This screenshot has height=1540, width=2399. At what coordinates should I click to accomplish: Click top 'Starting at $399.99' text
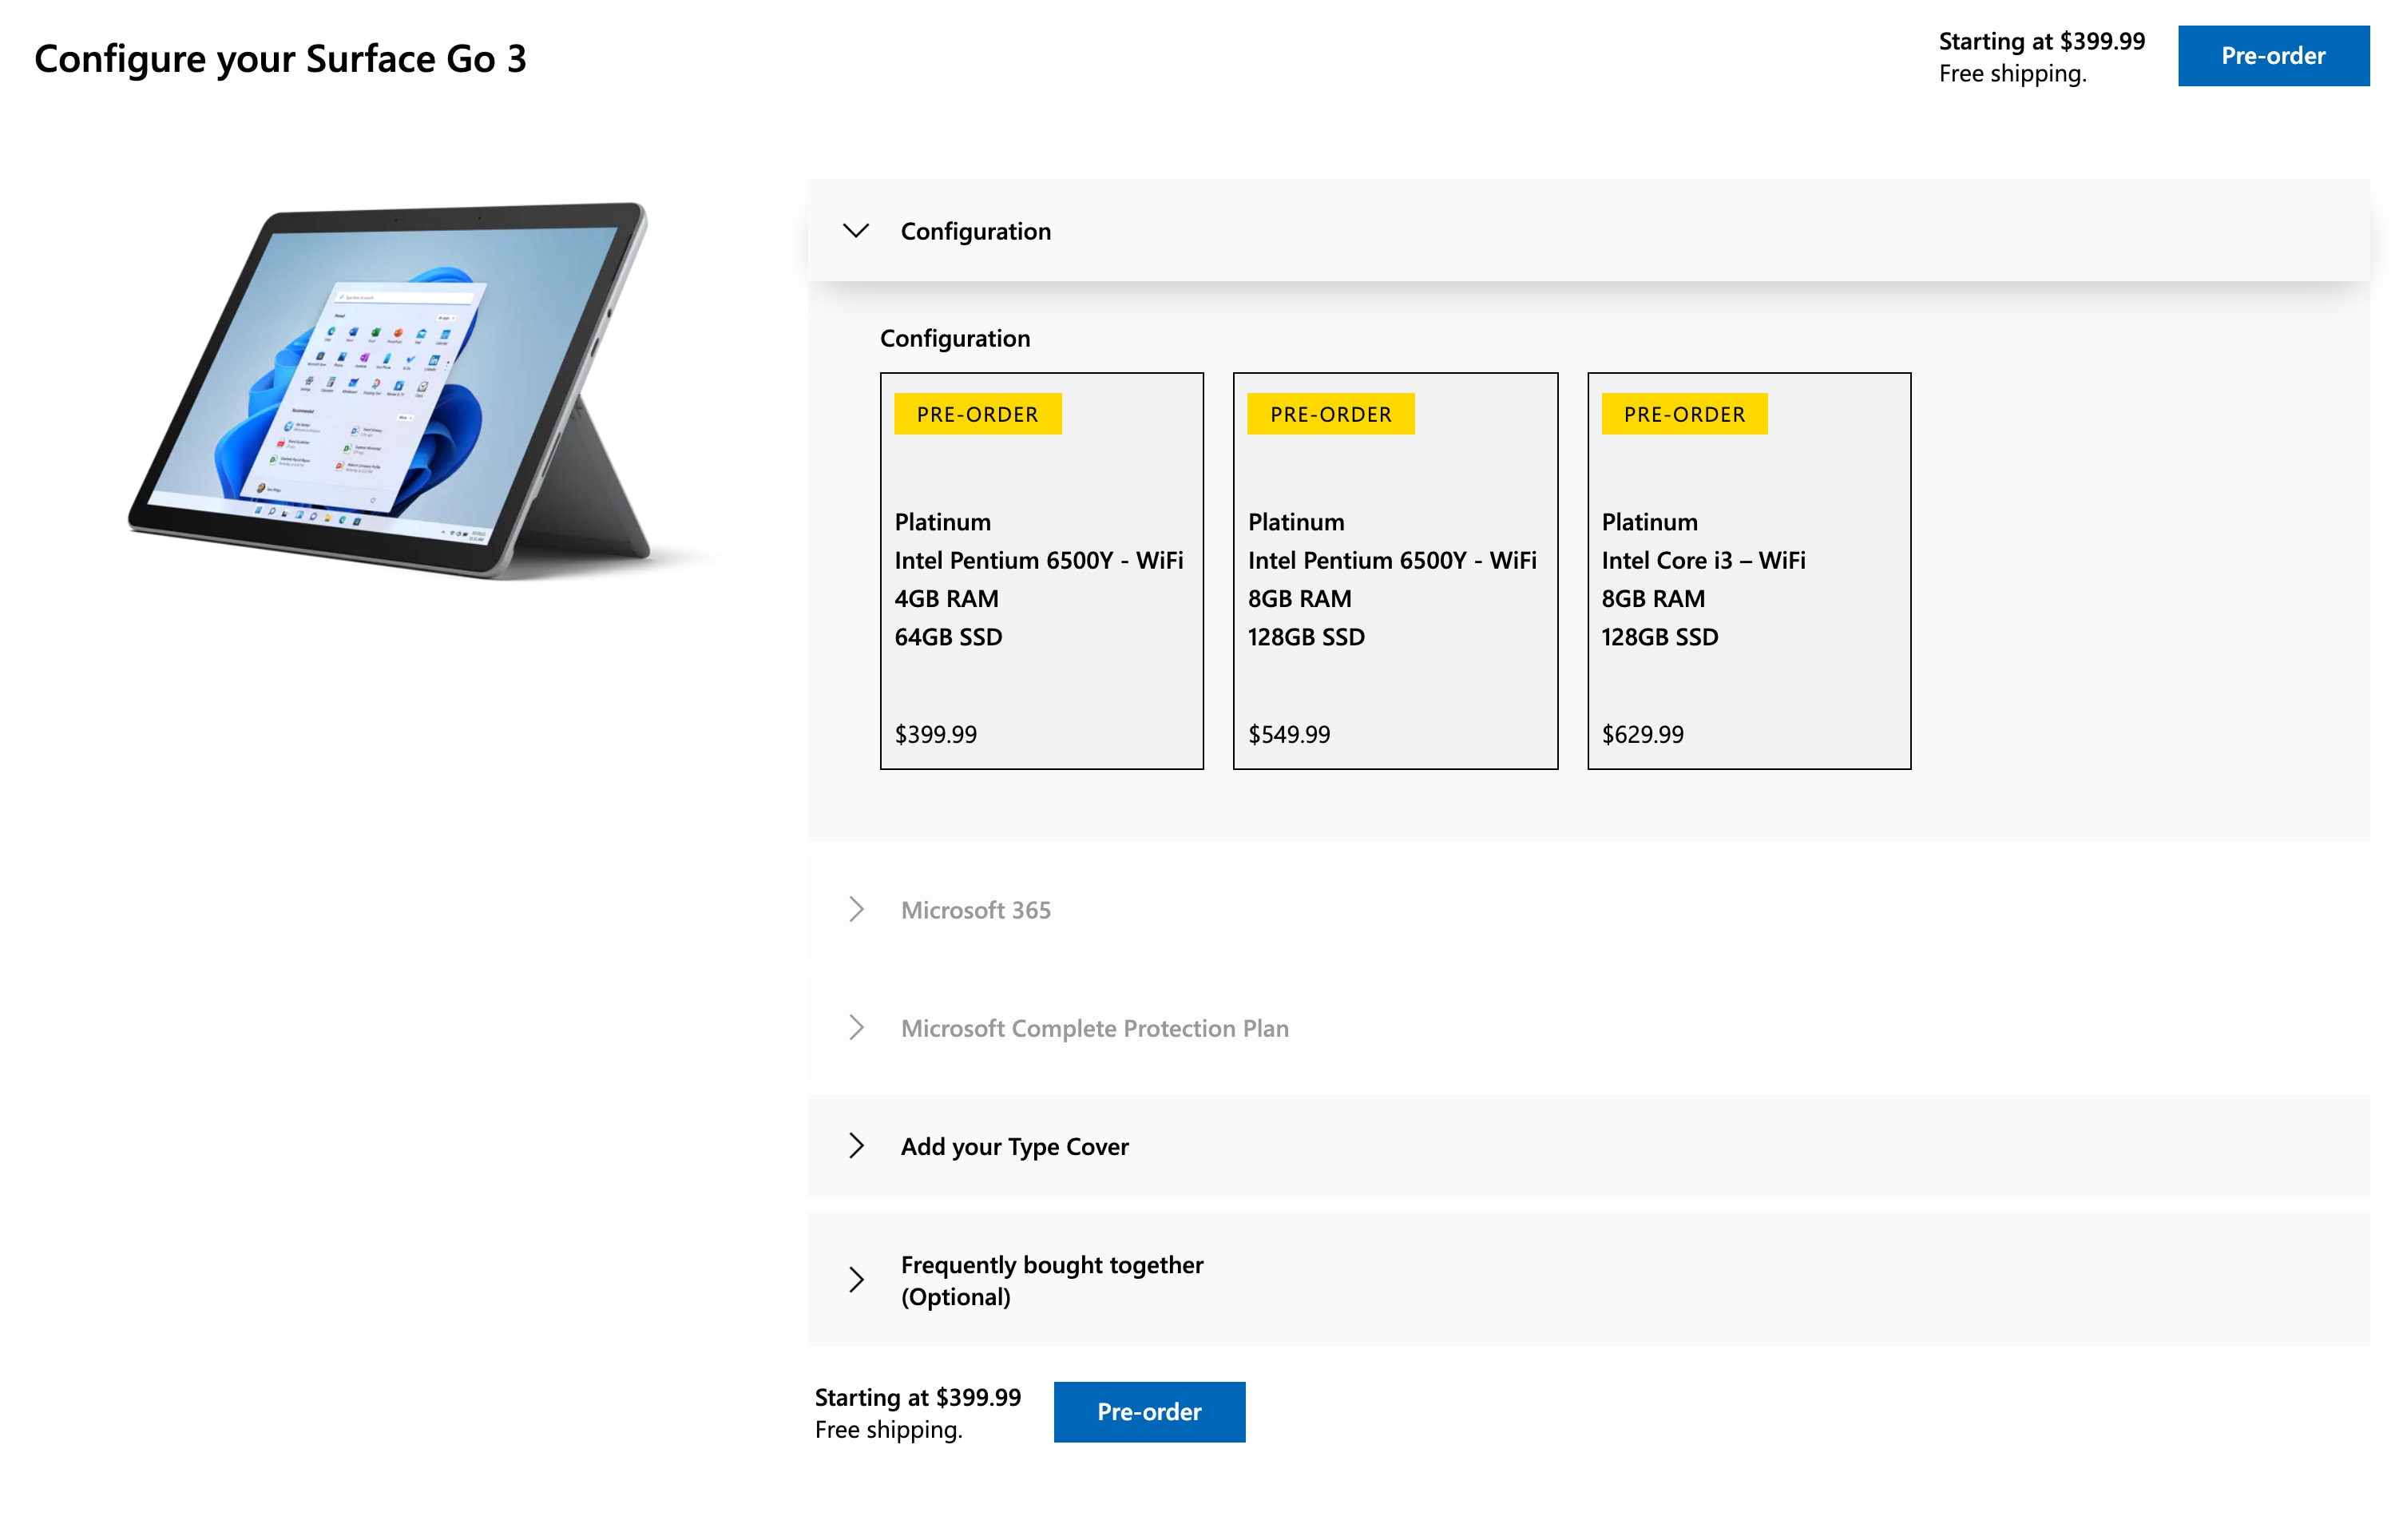coord(2042,41)
